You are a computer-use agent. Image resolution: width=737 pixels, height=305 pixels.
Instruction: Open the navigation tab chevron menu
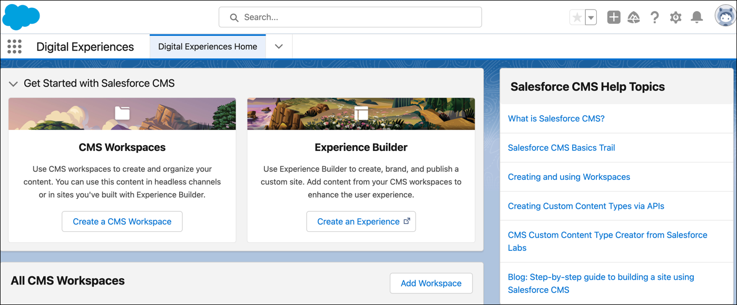point(279,46)
